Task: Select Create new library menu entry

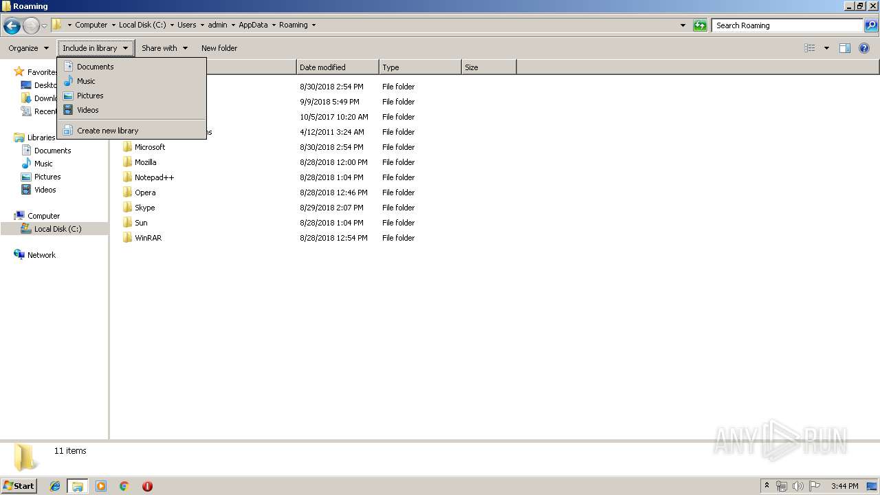Action: [132, 131]
